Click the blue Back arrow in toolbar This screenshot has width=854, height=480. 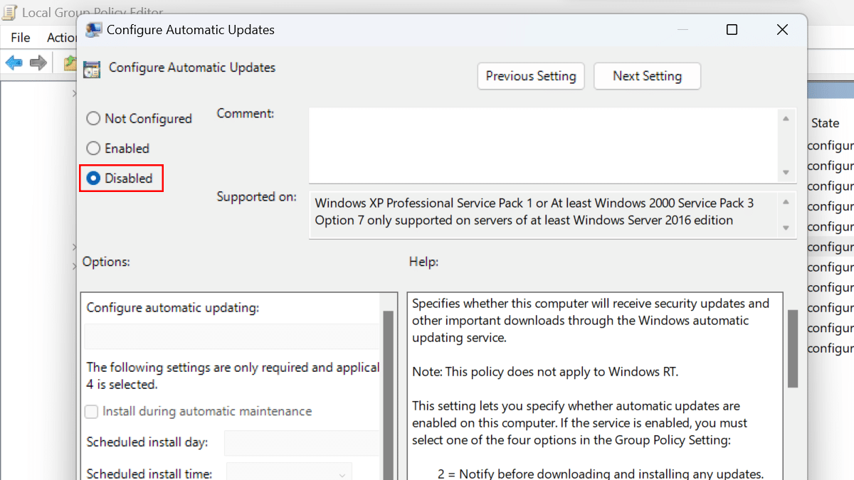click(14, 63)
